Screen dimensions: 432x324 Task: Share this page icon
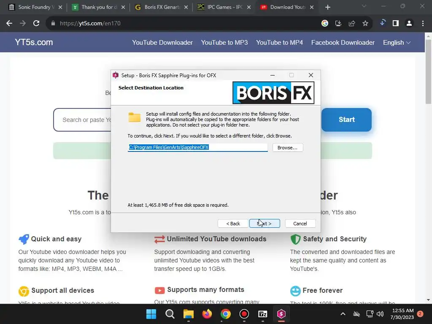click(352, 24)
